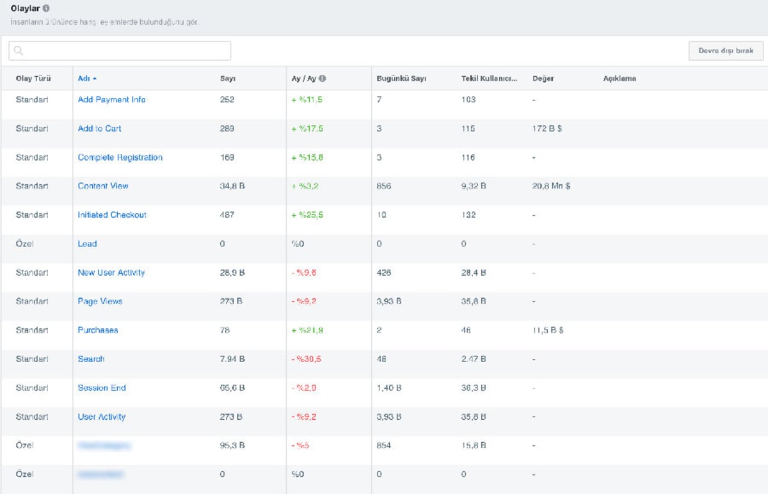This screenshot has width=768, height=494.
Task: Click the Tekil Kullanıcı column header
Action: [x=489, y=79]
